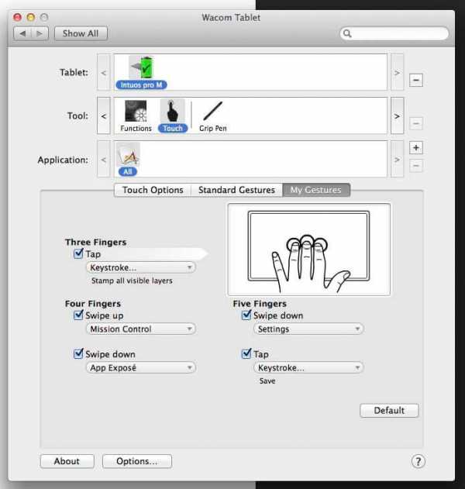The width and height of the screenshot is (465, 489).
Task: Close the Wacom Tablet window
Action: tap(18, 17)
